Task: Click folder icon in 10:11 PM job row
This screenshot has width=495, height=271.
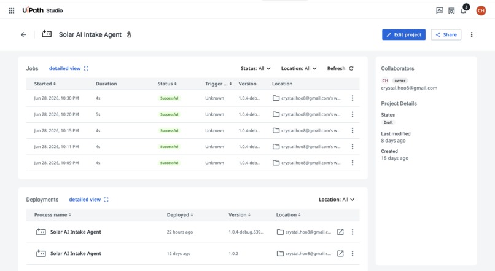Action: click(276, 146)
